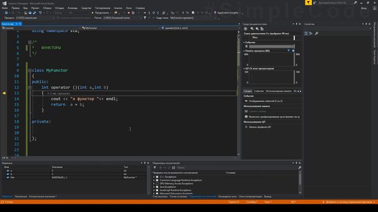
Task: Collapse the Память процесса graph section
Action: (244, 51)
